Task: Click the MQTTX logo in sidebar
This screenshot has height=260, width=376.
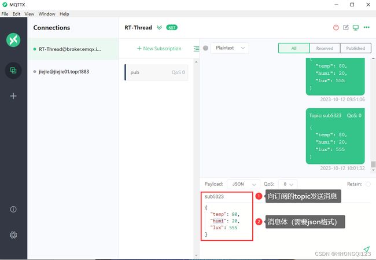Action: click(13, 40)
